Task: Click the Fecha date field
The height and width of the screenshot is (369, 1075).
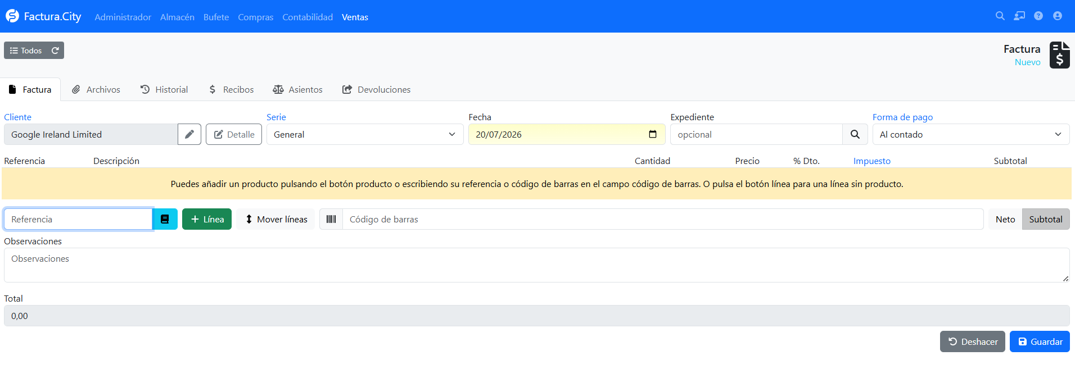Action: point(567,134)
